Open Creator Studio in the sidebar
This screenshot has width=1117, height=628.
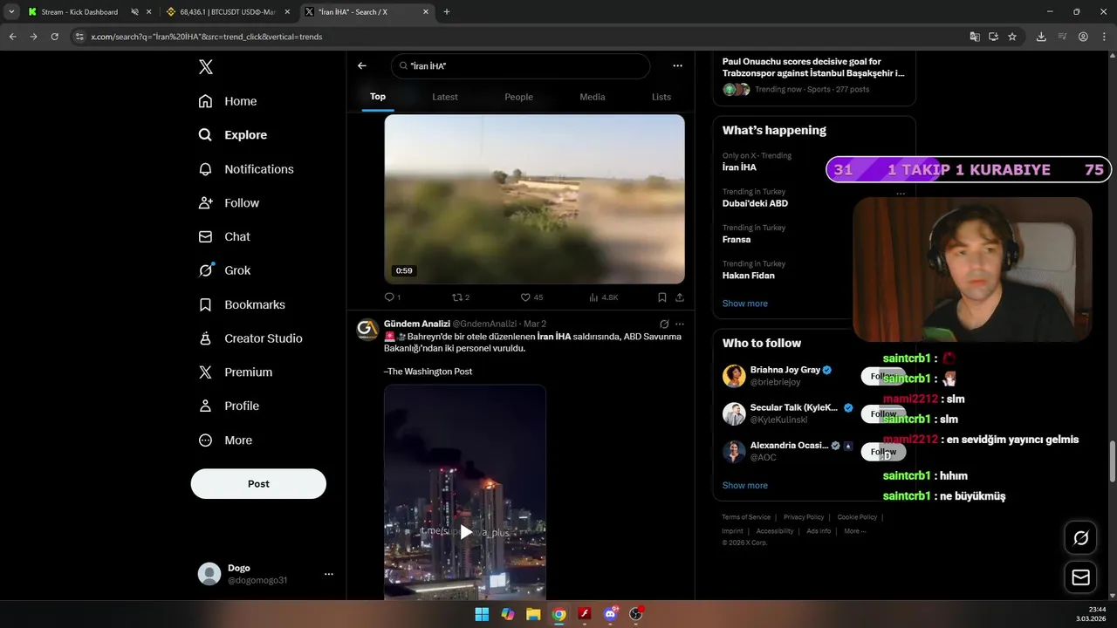click(x=251, y=338)
